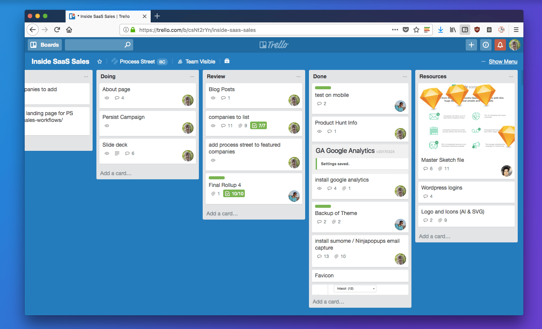This screenshot has height=329, width=542.
Task: Open Review list actions menu
Action: (298, 76)
